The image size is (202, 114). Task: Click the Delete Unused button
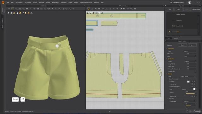click(x=196, y=9)
